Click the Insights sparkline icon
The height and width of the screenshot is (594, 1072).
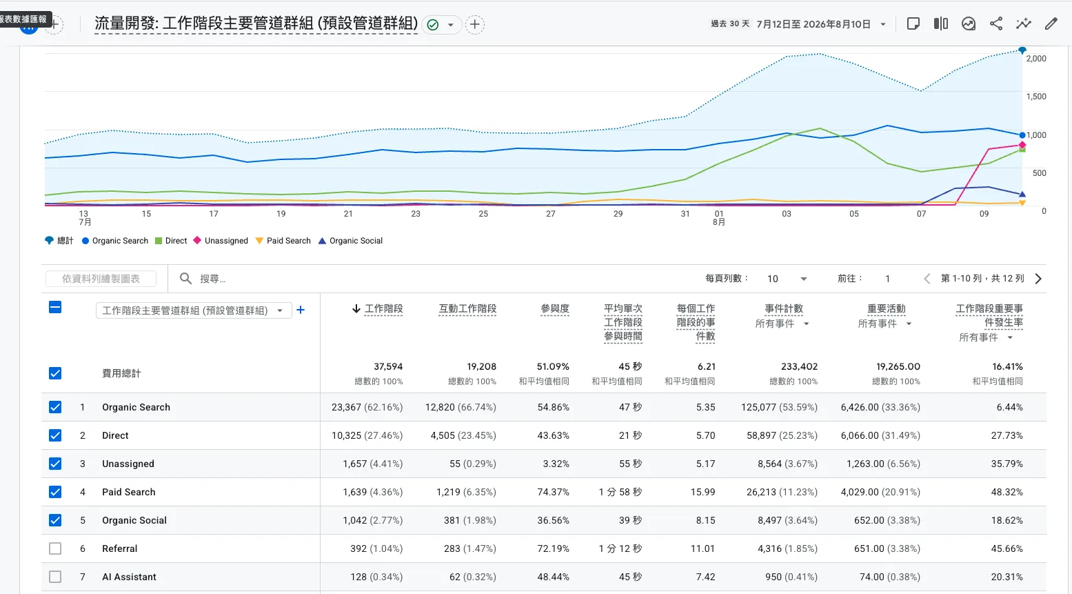coord(1024,24)
